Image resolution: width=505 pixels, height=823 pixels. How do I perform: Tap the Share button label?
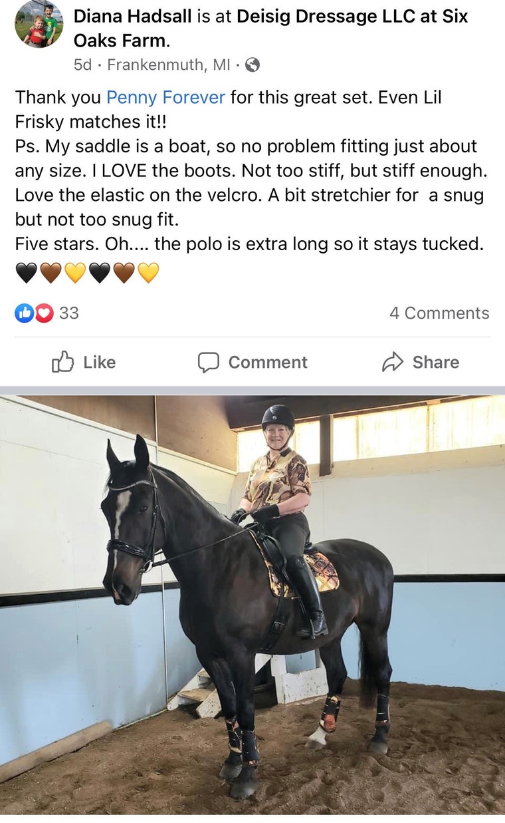(x=436, y=363)
